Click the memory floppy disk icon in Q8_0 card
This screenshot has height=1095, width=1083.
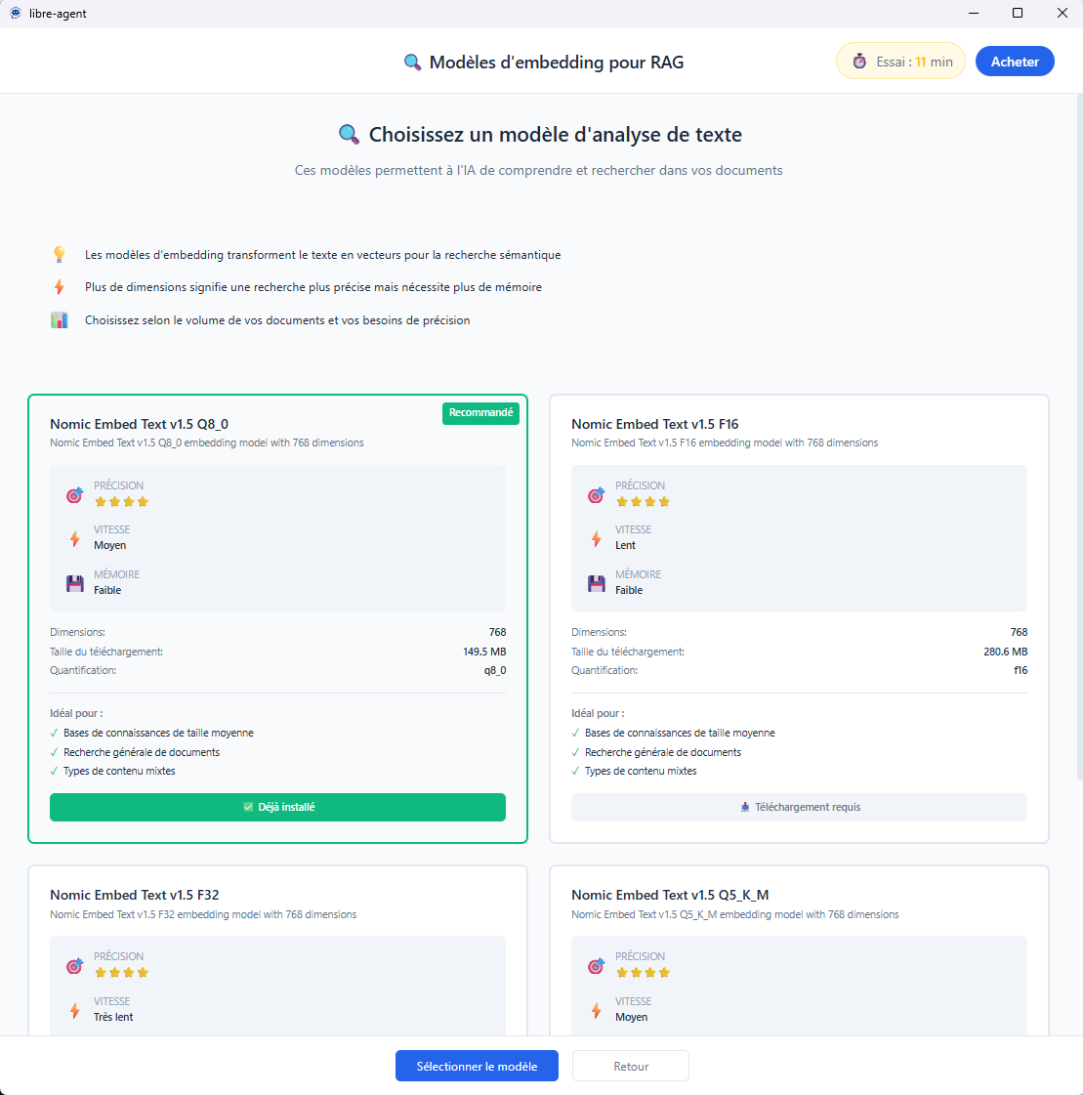[75, 584]
